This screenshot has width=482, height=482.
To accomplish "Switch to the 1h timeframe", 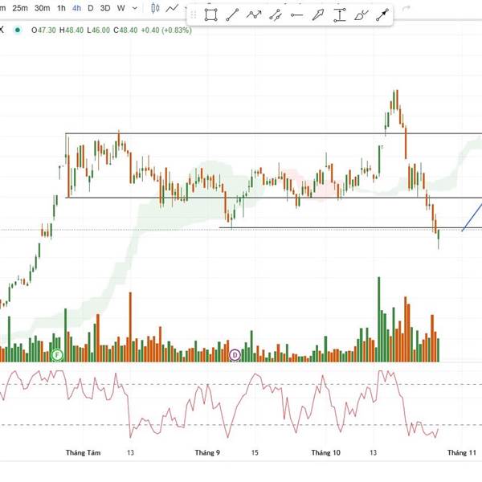I will pyautogui.click(x=61, y=8).
